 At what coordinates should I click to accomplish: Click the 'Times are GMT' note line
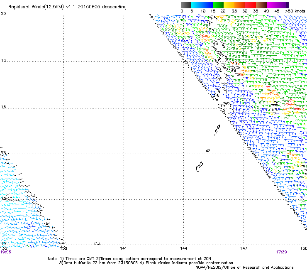coord(129,259)
